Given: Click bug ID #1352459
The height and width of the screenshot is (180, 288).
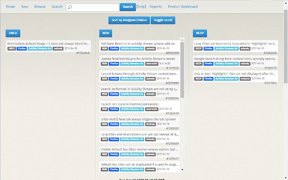Looking at the screenshot, I should pos(172,113).
